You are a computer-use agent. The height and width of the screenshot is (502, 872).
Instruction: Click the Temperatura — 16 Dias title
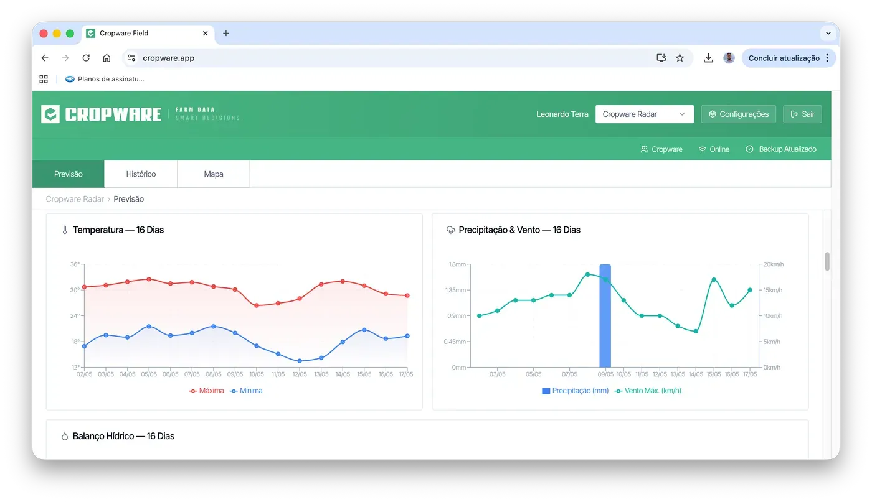(x=118, y=230)
